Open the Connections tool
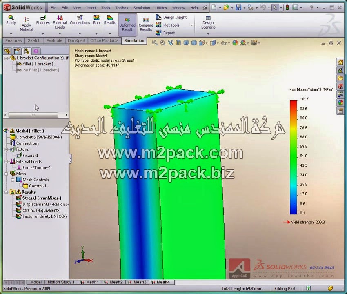 coord(80,20)
